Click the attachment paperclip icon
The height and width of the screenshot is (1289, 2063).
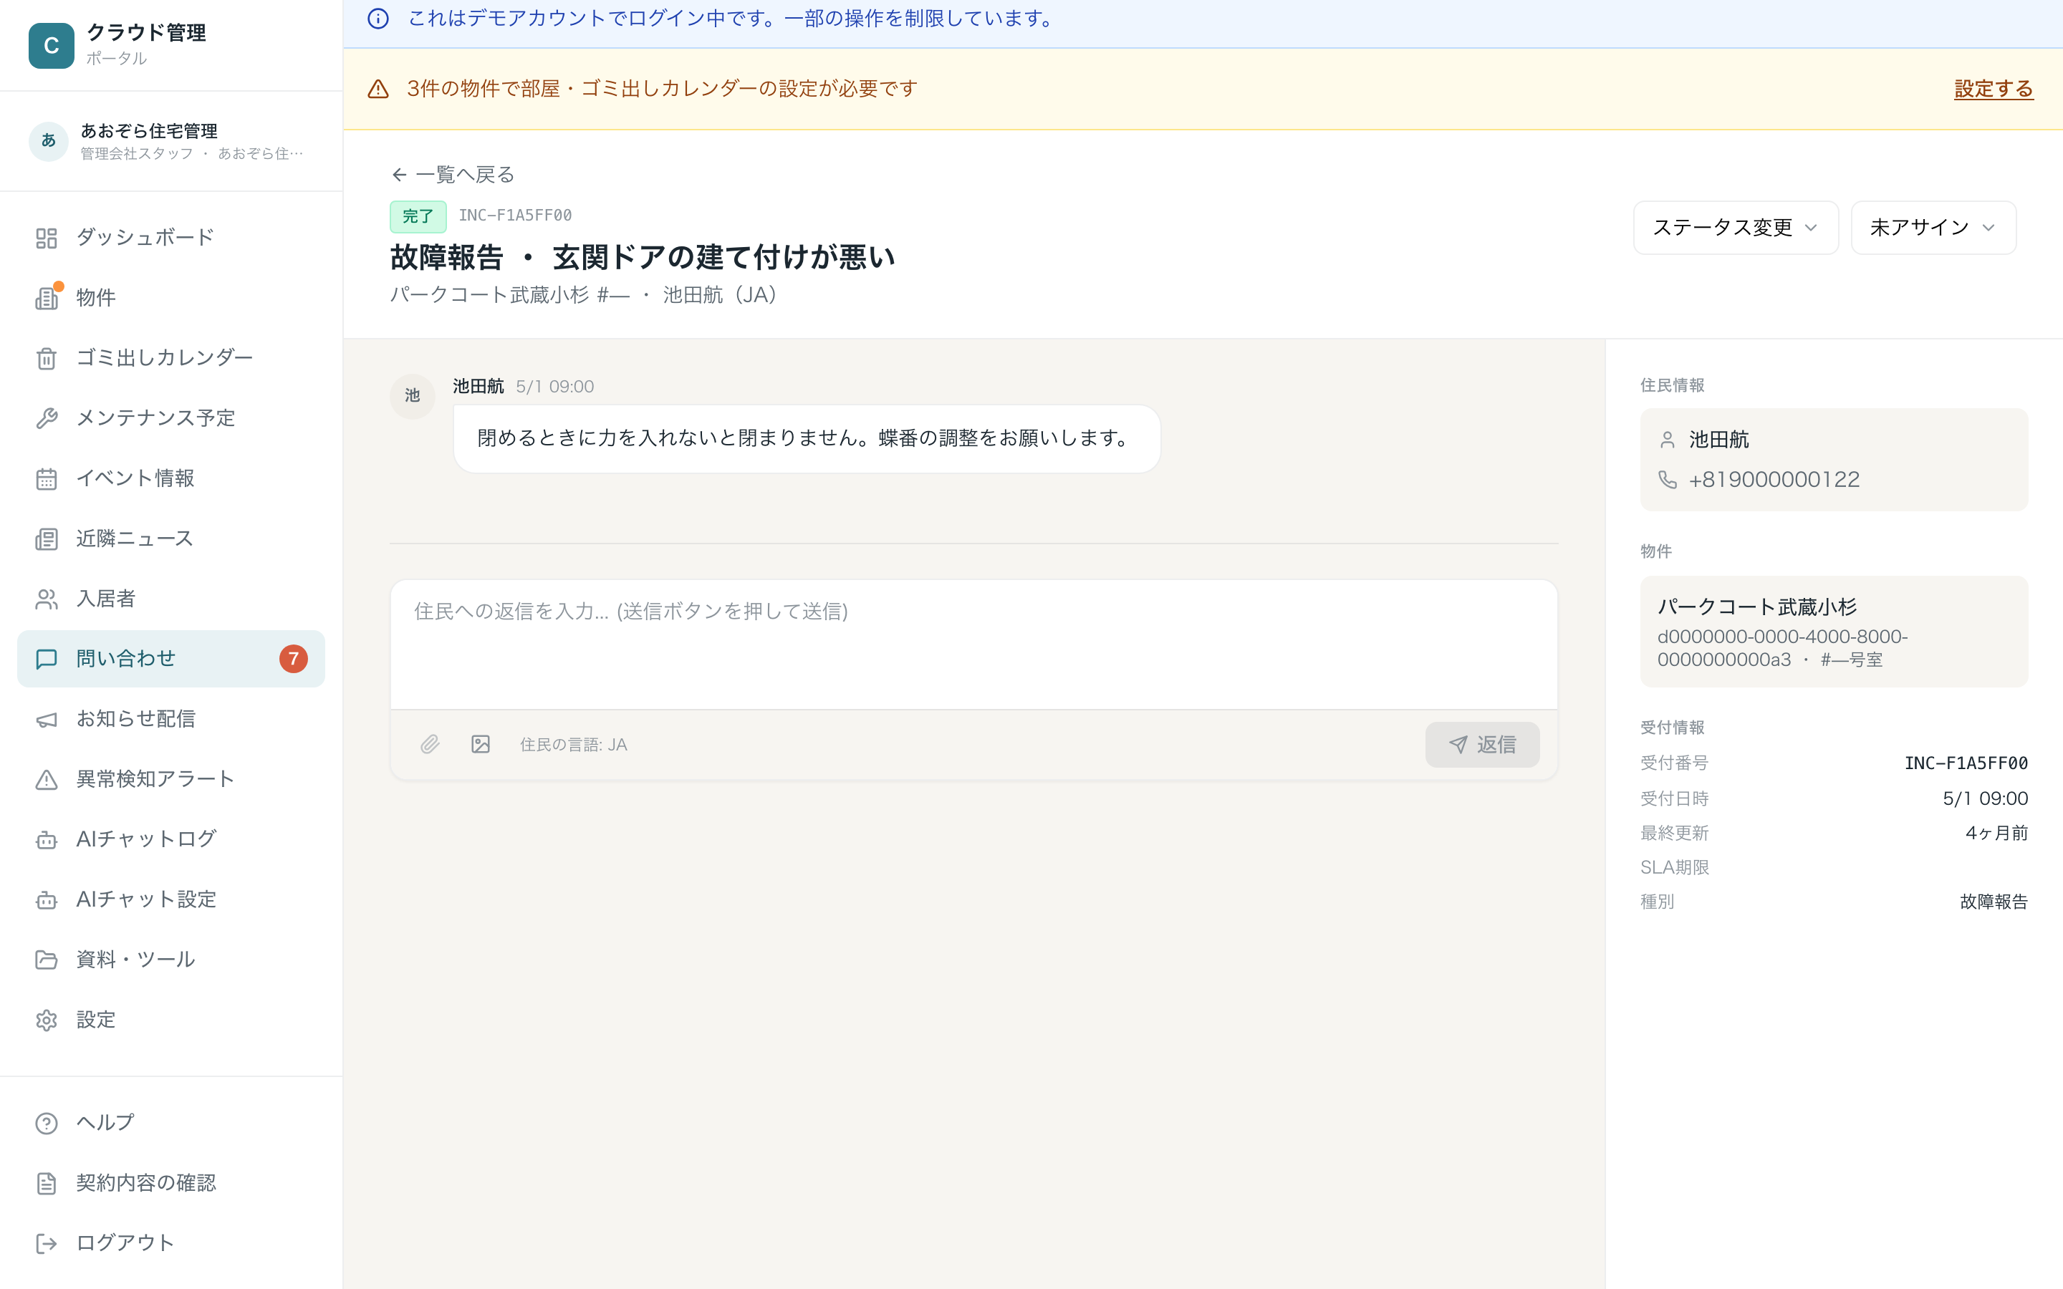pyautogui.click(x=430, y=744)
